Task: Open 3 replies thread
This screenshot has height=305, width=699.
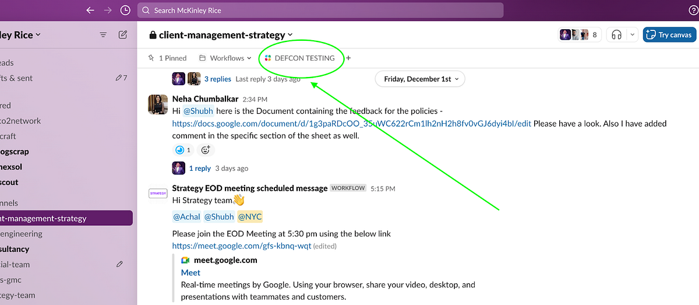Action: point(217,79)
